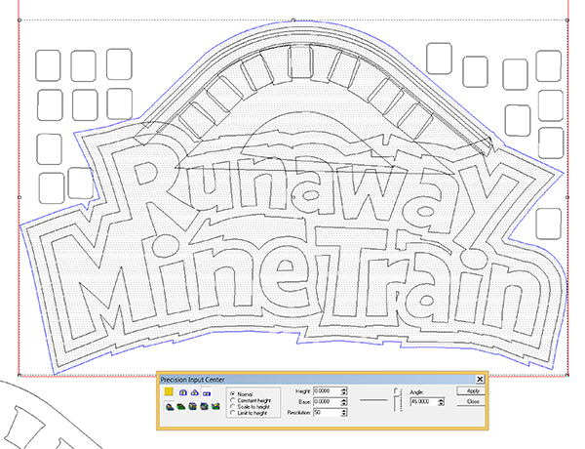Click into the Resolution value field
Image resolution: width=585 pixels, height=449 pixels.
point(327,412)
